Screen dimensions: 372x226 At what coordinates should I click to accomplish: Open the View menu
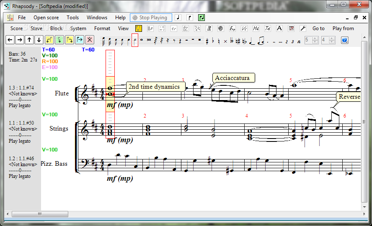pyautogui.click(x=123, y=28)
